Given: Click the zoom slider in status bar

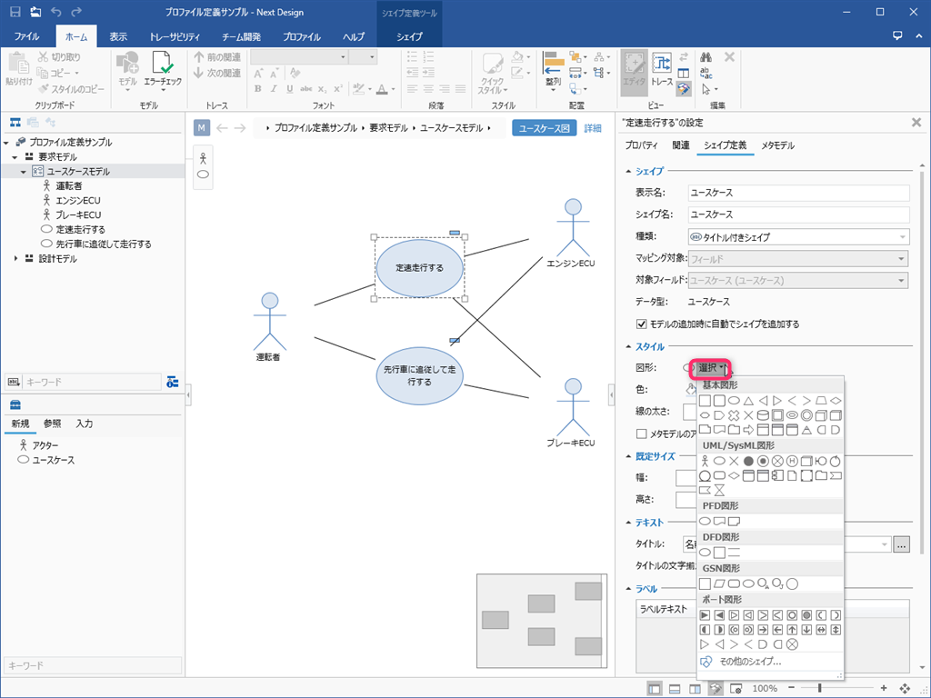Looking at the screenshot, I should pos(820,688).
